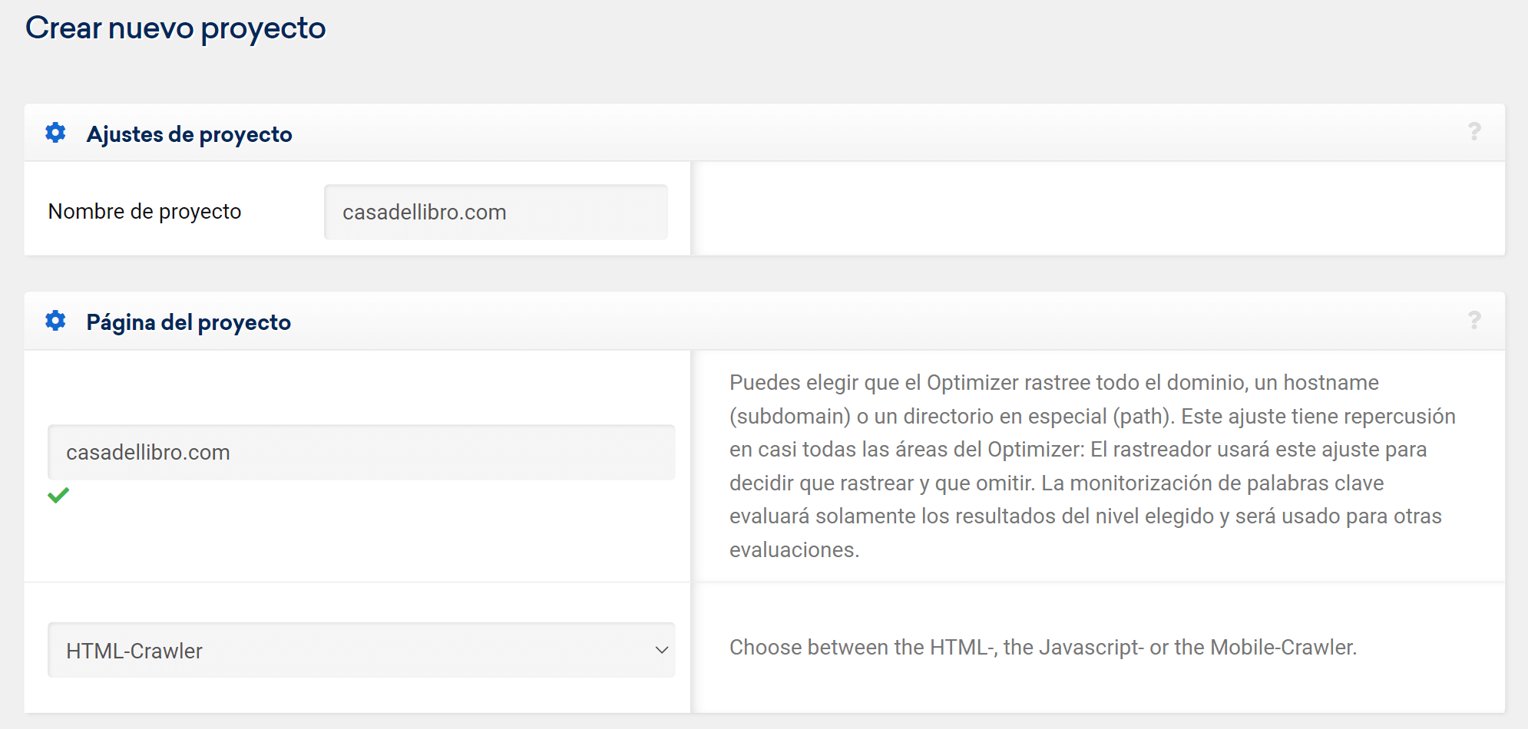Open the HTML-Crawler selection box
This screenshot has width=1528, height=729.
(x=361, y=650)
